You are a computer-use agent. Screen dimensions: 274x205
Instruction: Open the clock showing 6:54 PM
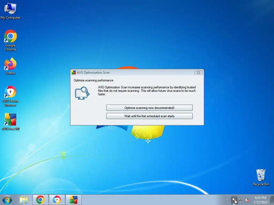click(260, 200)
